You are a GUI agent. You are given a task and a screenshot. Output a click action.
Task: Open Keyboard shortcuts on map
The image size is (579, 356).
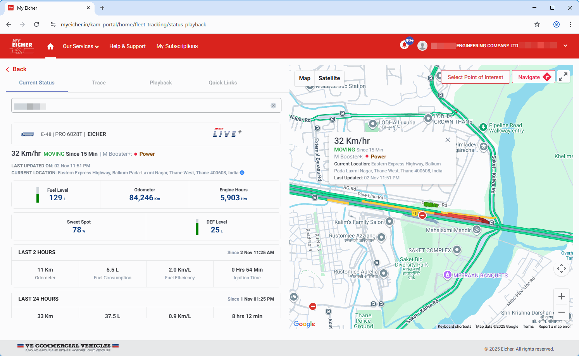click(x=455, y=327)
